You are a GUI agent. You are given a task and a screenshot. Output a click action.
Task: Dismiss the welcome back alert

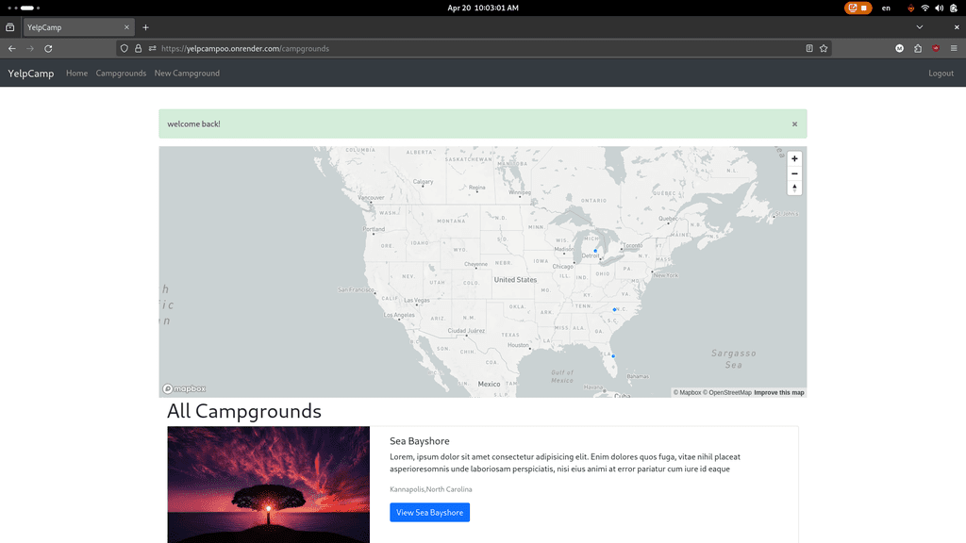[794, 124]
